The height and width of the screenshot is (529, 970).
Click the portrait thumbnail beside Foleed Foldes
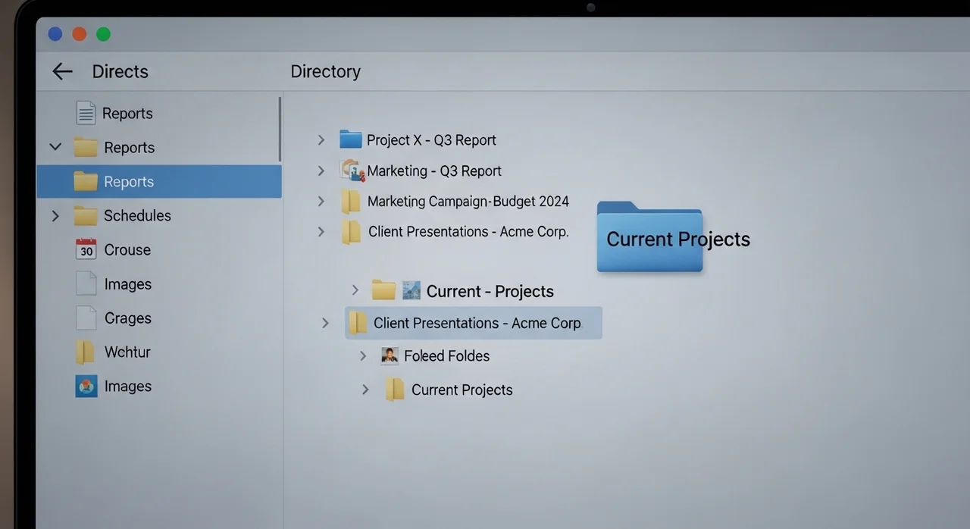(390, 355)
